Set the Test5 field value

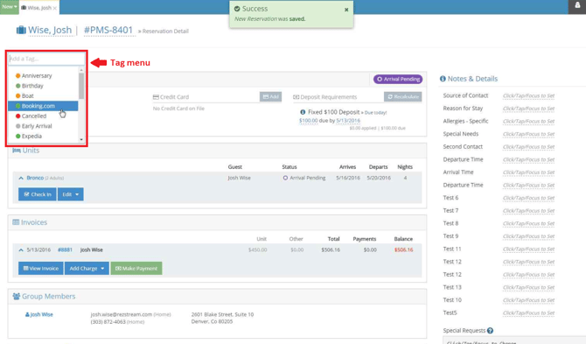coord(528,313)
